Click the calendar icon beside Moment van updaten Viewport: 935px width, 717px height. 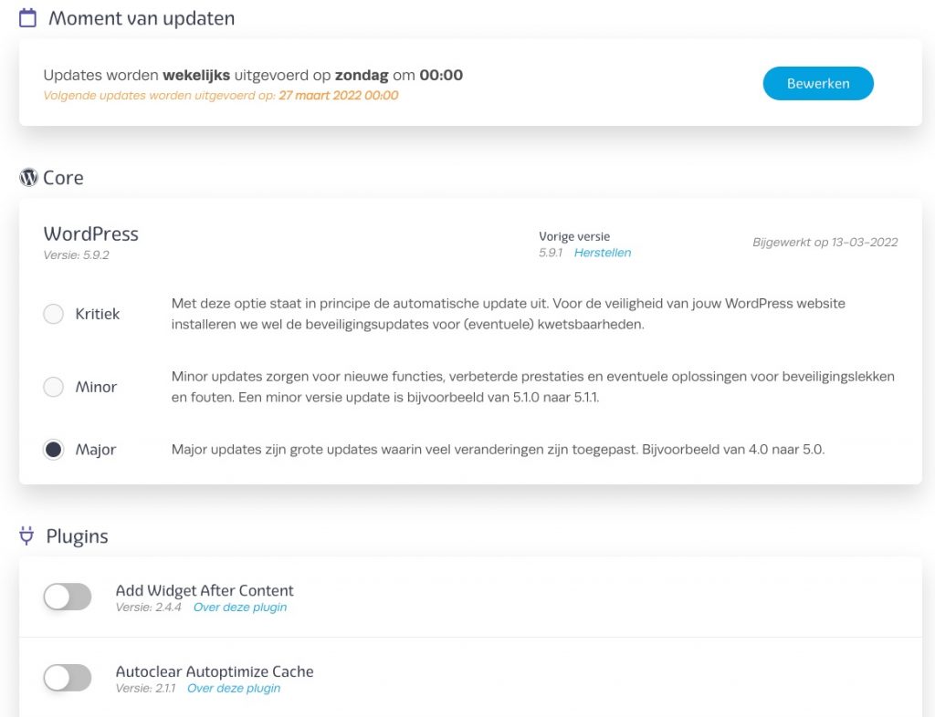(x=28, y=18)
